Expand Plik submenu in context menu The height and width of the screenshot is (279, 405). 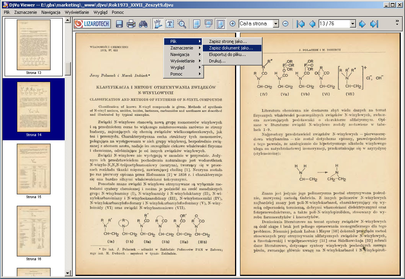184,41
